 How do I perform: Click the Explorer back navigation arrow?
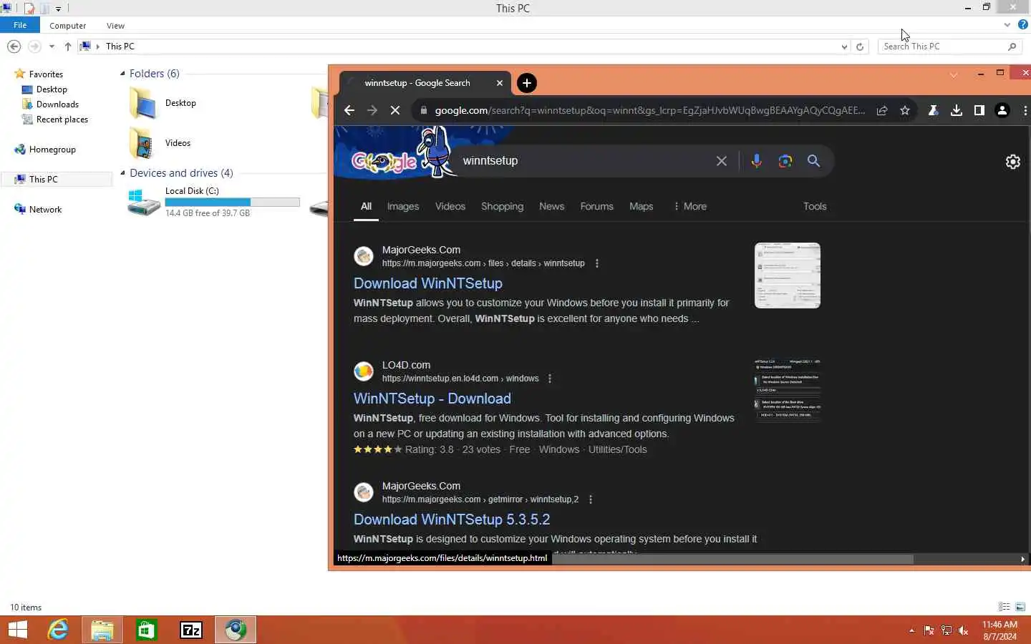point(14,47)
